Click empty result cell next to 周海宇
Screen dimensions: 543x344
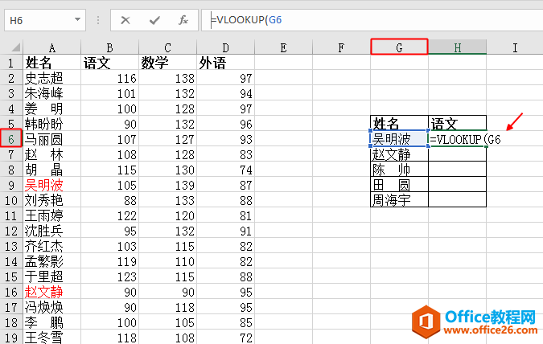pos(458,199)
